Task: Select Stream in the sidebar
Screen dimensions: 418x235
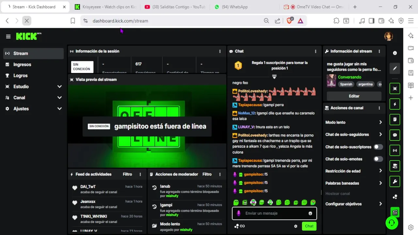Action: 33,54
